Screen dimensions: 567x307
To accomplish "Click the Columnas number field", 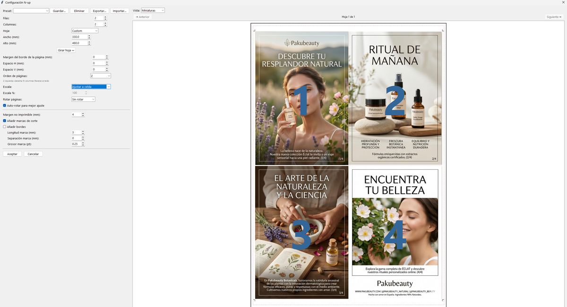I will (98, 24).
